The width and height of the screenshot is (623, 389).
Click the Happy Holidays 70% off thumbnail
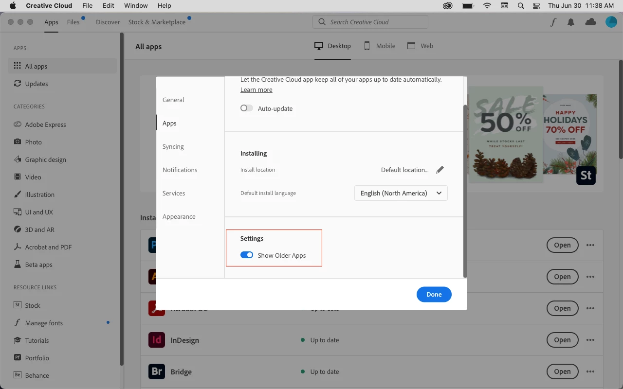tap(570, 135)
